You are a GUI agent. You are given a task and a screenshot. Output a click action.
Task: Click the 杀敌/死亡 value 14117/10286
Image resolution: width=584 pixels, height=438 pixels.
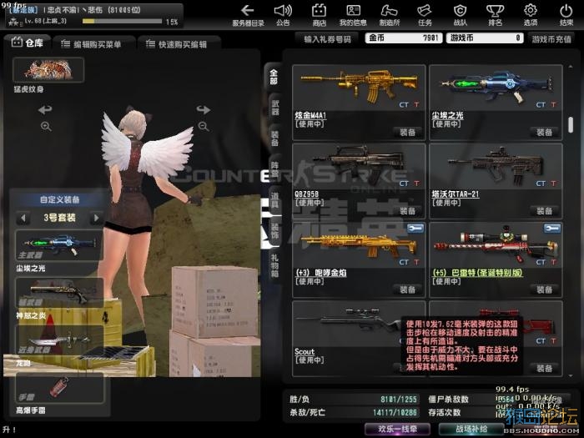(395, 413)
